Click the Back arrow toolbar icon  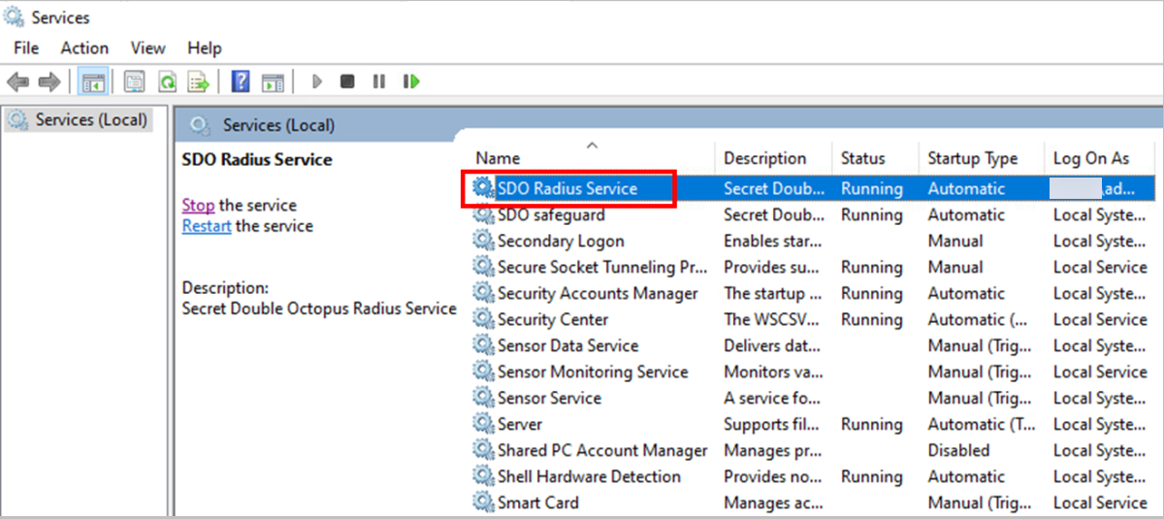(17, 82)
